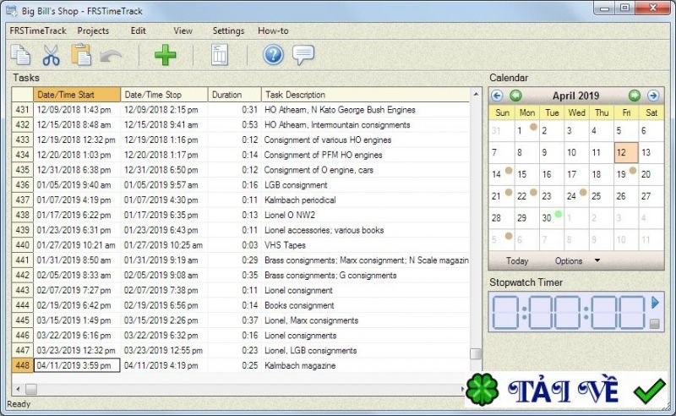Click the Cut scissors icon
Viewport: 676px width, 416px height.
pyautogui.click(x=51, y=55)
